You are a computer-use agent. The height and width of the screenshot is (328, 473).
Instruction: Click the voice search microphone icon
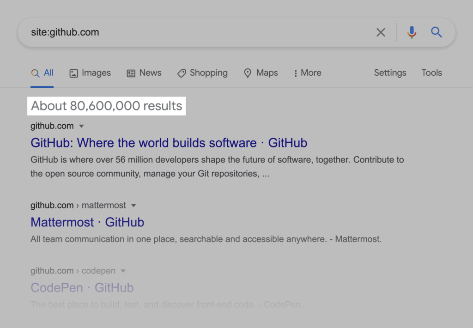[411, 32]
